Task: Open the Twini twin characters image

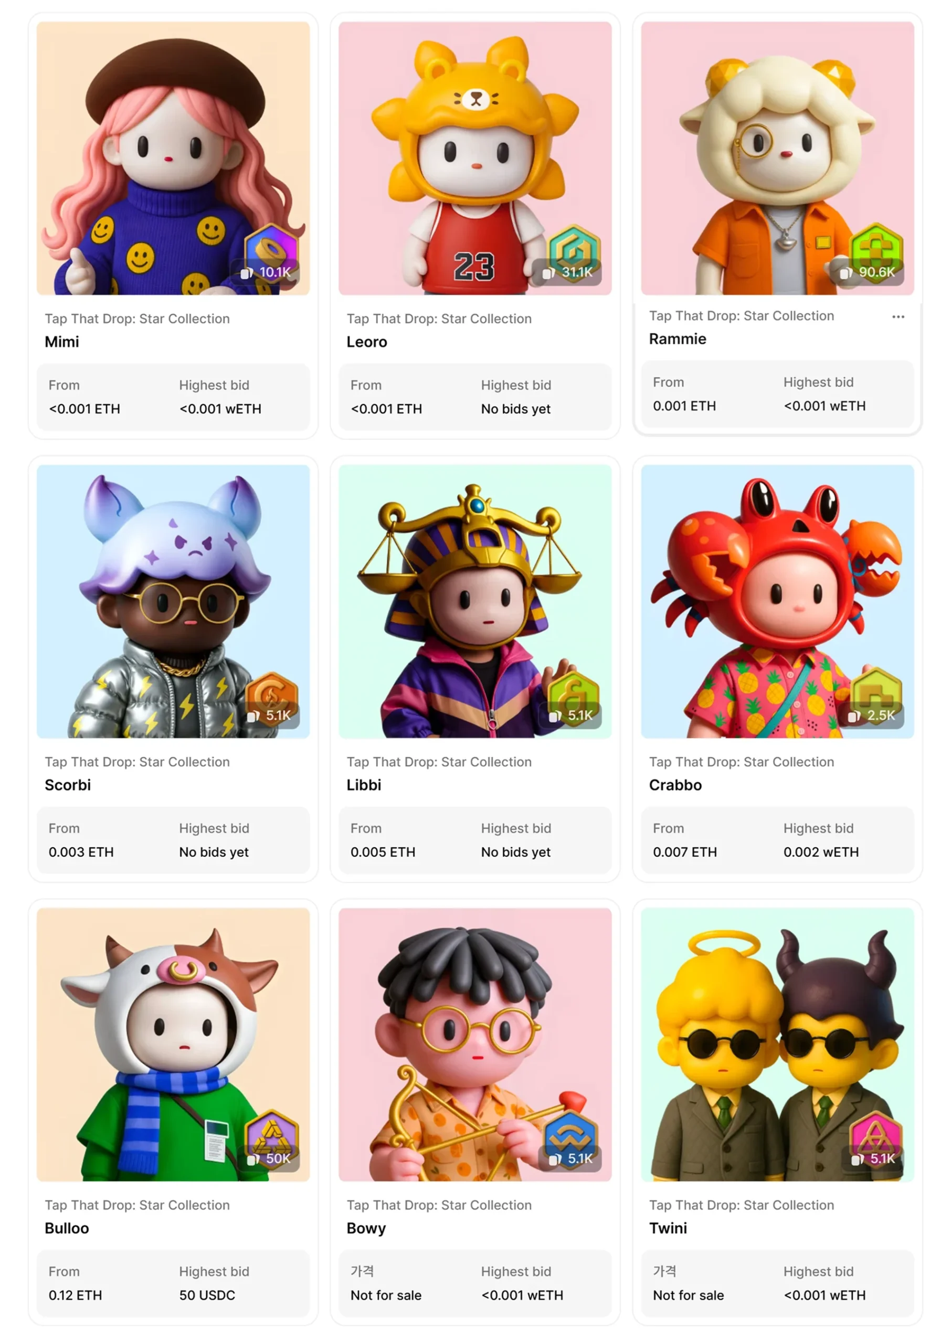Action: point(777,1044)
